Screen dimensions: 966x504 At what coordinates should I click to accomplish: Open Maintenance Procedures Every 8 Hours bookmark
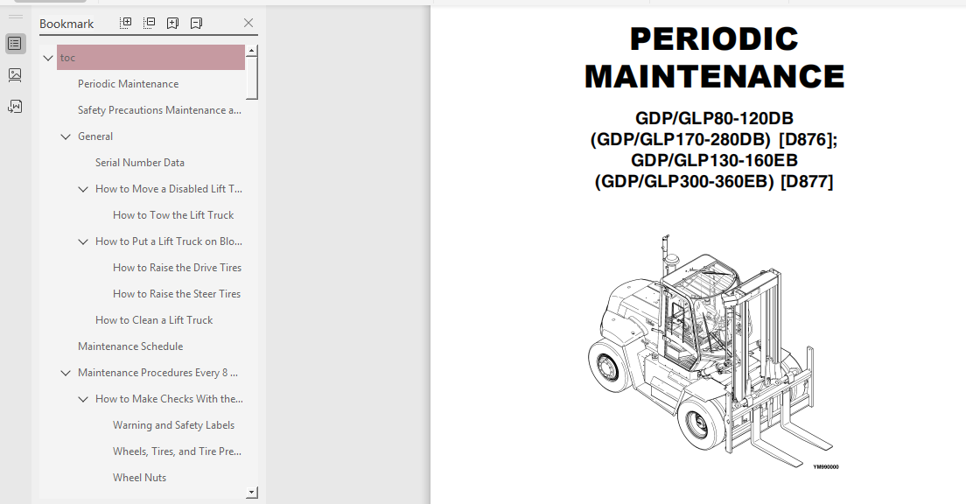(x=157, y=373)
